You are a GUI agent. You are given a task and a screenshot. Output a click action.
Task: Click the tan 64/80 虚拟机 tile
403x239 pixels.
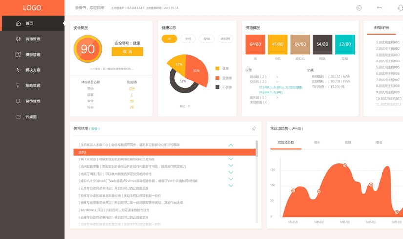tap(300, 44)
